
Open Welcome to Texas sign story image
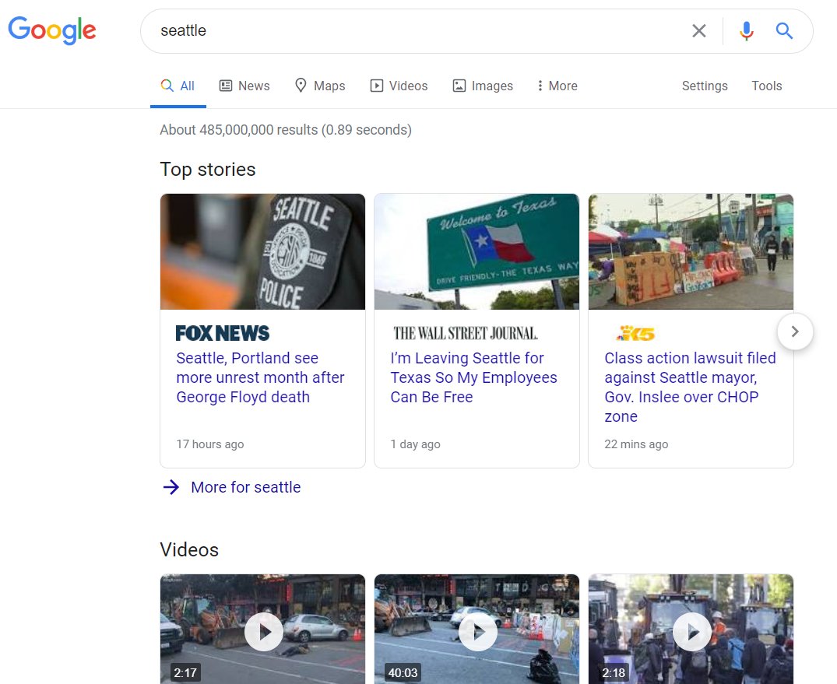click(x=477, y=251)
